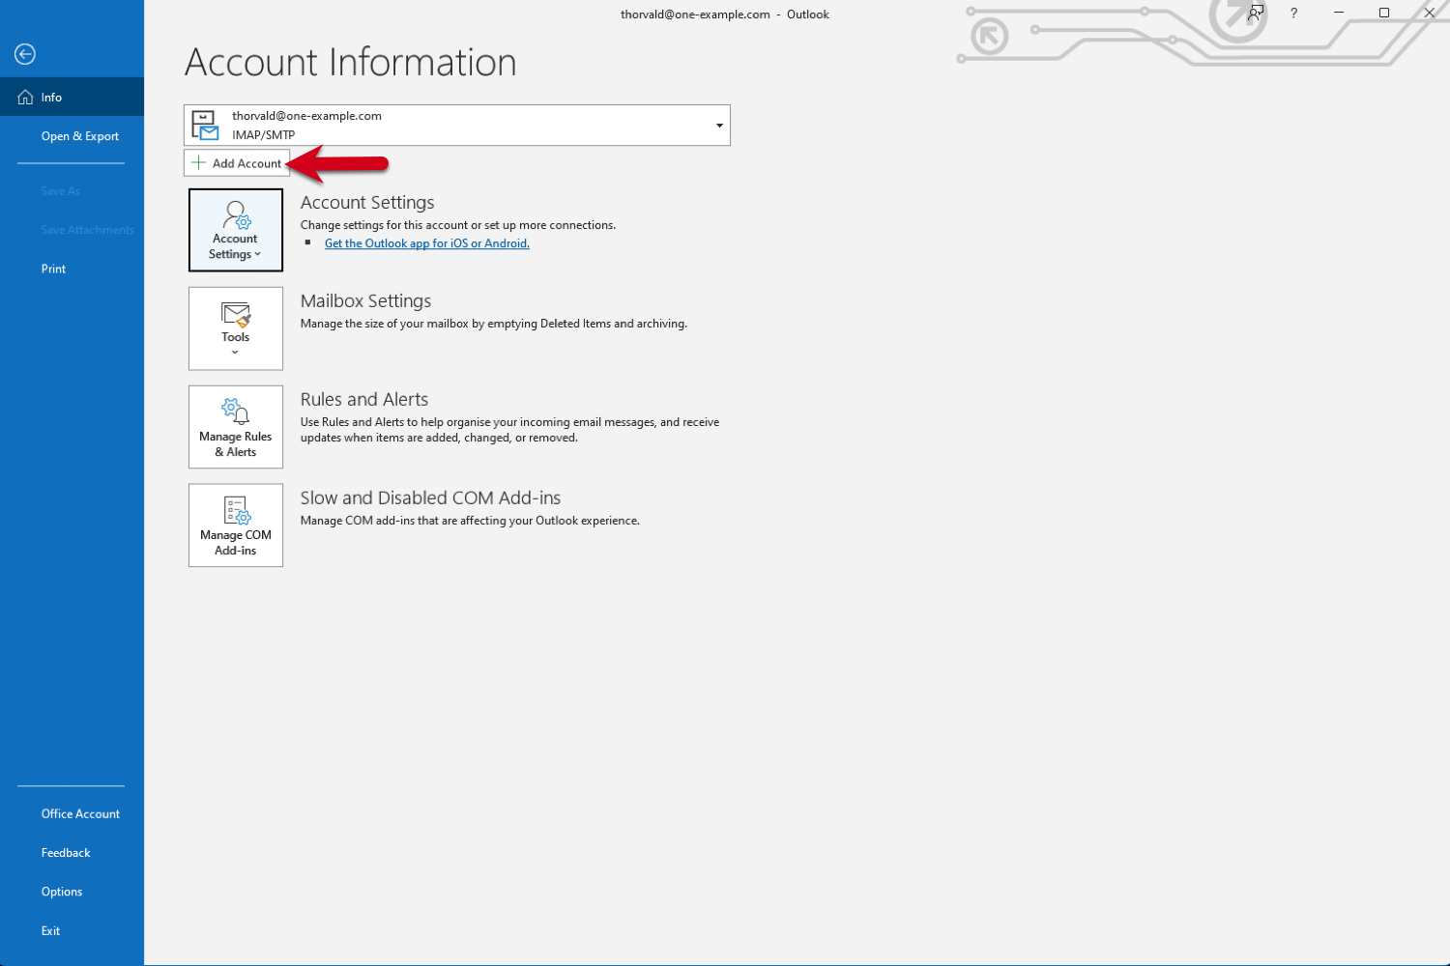
Task: Click the plus icon on Add Account
Action: coord(197,162)
